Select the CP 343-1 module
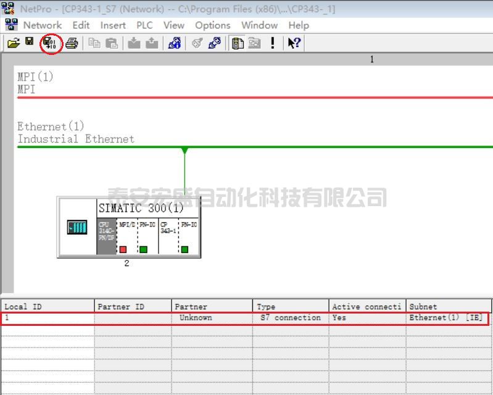The image size is (493, 395). point(168,235)
